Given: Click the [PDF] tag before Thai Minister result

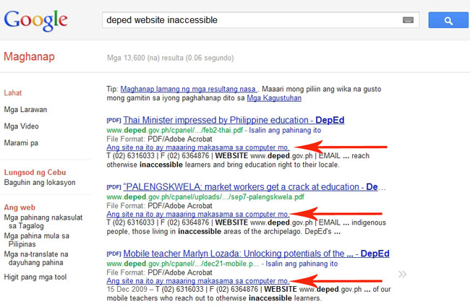Looking at the screenshot, I should click(114, 120).
